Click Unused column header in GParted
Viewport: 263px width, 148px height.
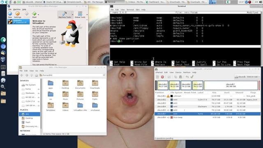coord(239,92)
